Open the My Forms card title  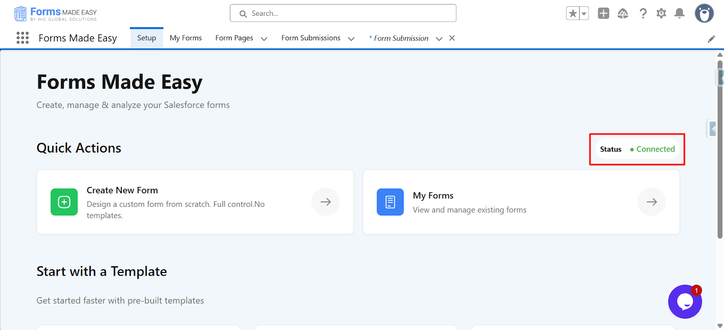(433, 196)
